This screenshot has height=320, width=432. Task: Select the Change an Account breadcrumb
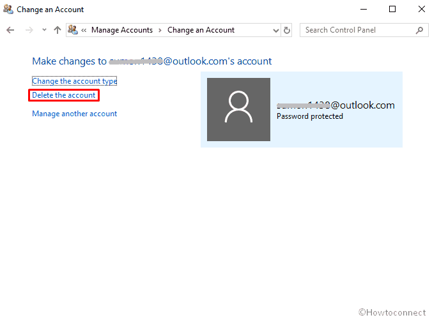point(201,30)
